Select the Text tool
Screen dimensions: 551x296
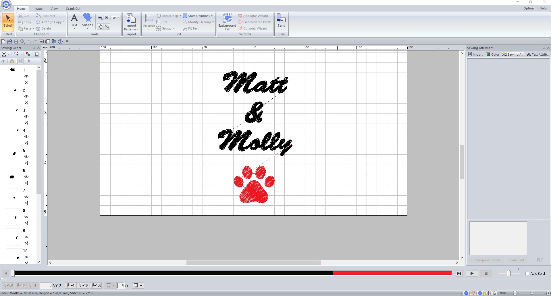(74, 20)
